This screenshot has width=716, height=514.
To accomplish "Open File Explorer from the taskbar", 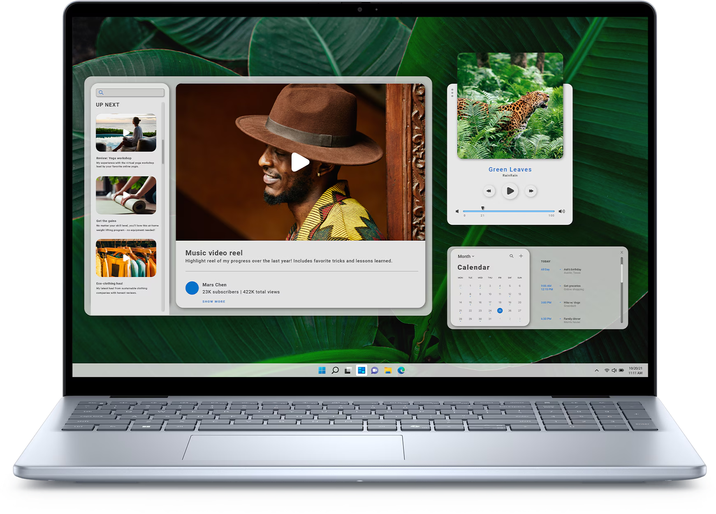I will coord(388,370).
